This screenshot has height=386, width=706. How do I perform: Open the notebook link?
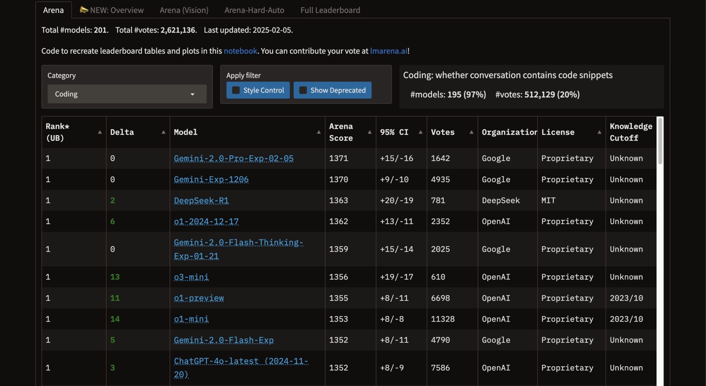click(240, 51)
